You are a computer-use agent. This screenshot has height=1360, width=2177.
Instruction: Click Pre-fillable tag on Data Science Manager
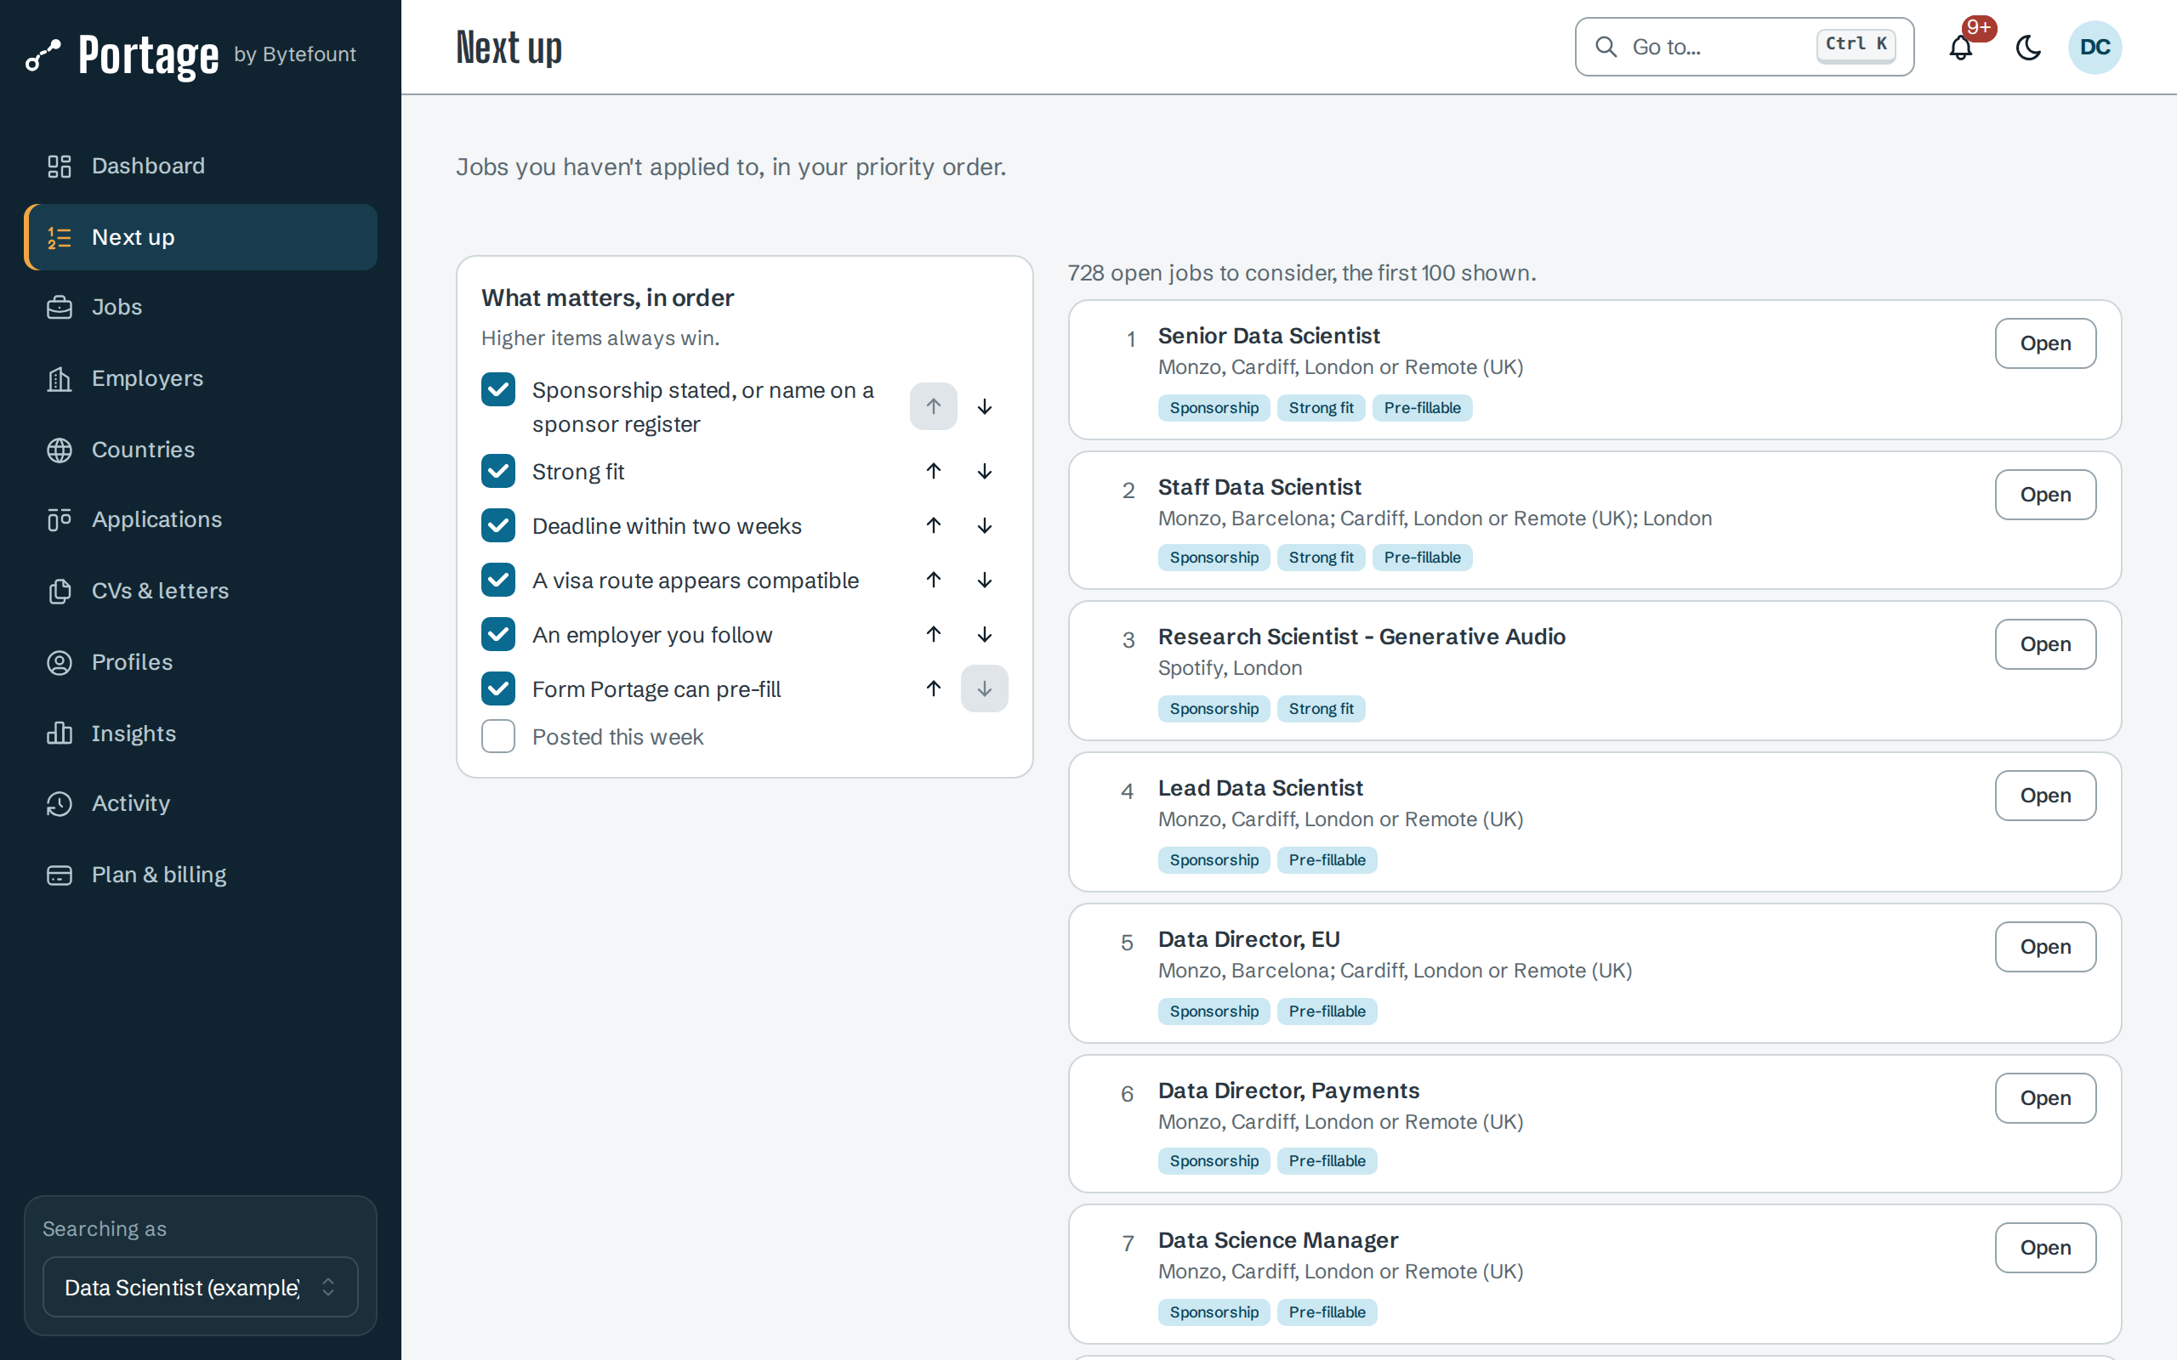coord(1327,1312)
